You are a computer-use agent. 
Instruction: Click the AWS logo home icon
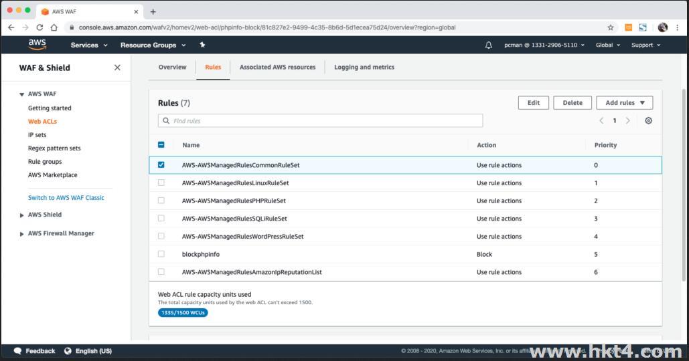pyautogui.click(x=37, y=44)
